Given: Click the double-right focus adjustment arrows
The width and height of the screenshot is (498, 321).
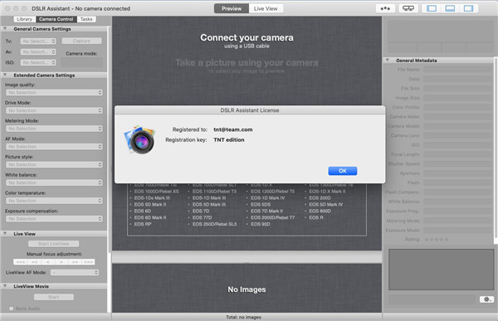Looking at the screenshot, I should tap(75, 262).
